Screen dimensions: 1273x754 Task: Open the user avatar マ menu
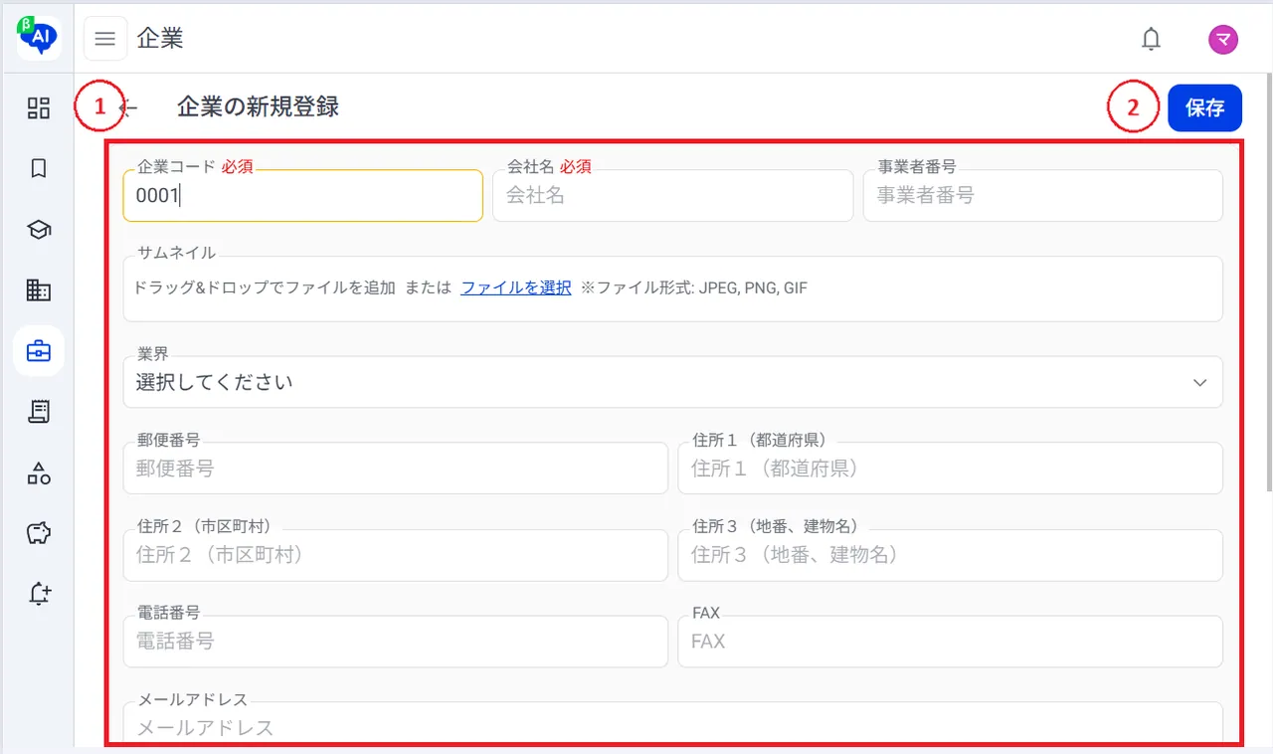1223,39
